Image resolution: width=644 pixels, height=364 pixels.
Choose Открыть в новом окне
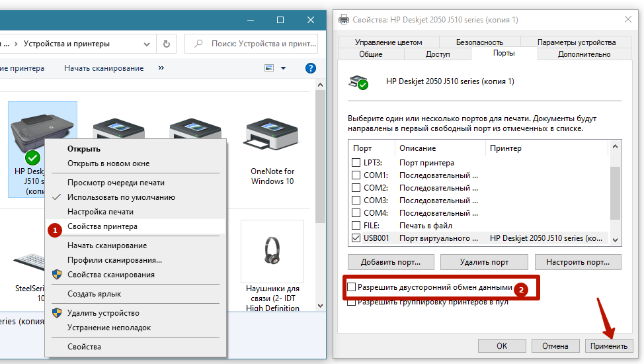pos(136,163)
